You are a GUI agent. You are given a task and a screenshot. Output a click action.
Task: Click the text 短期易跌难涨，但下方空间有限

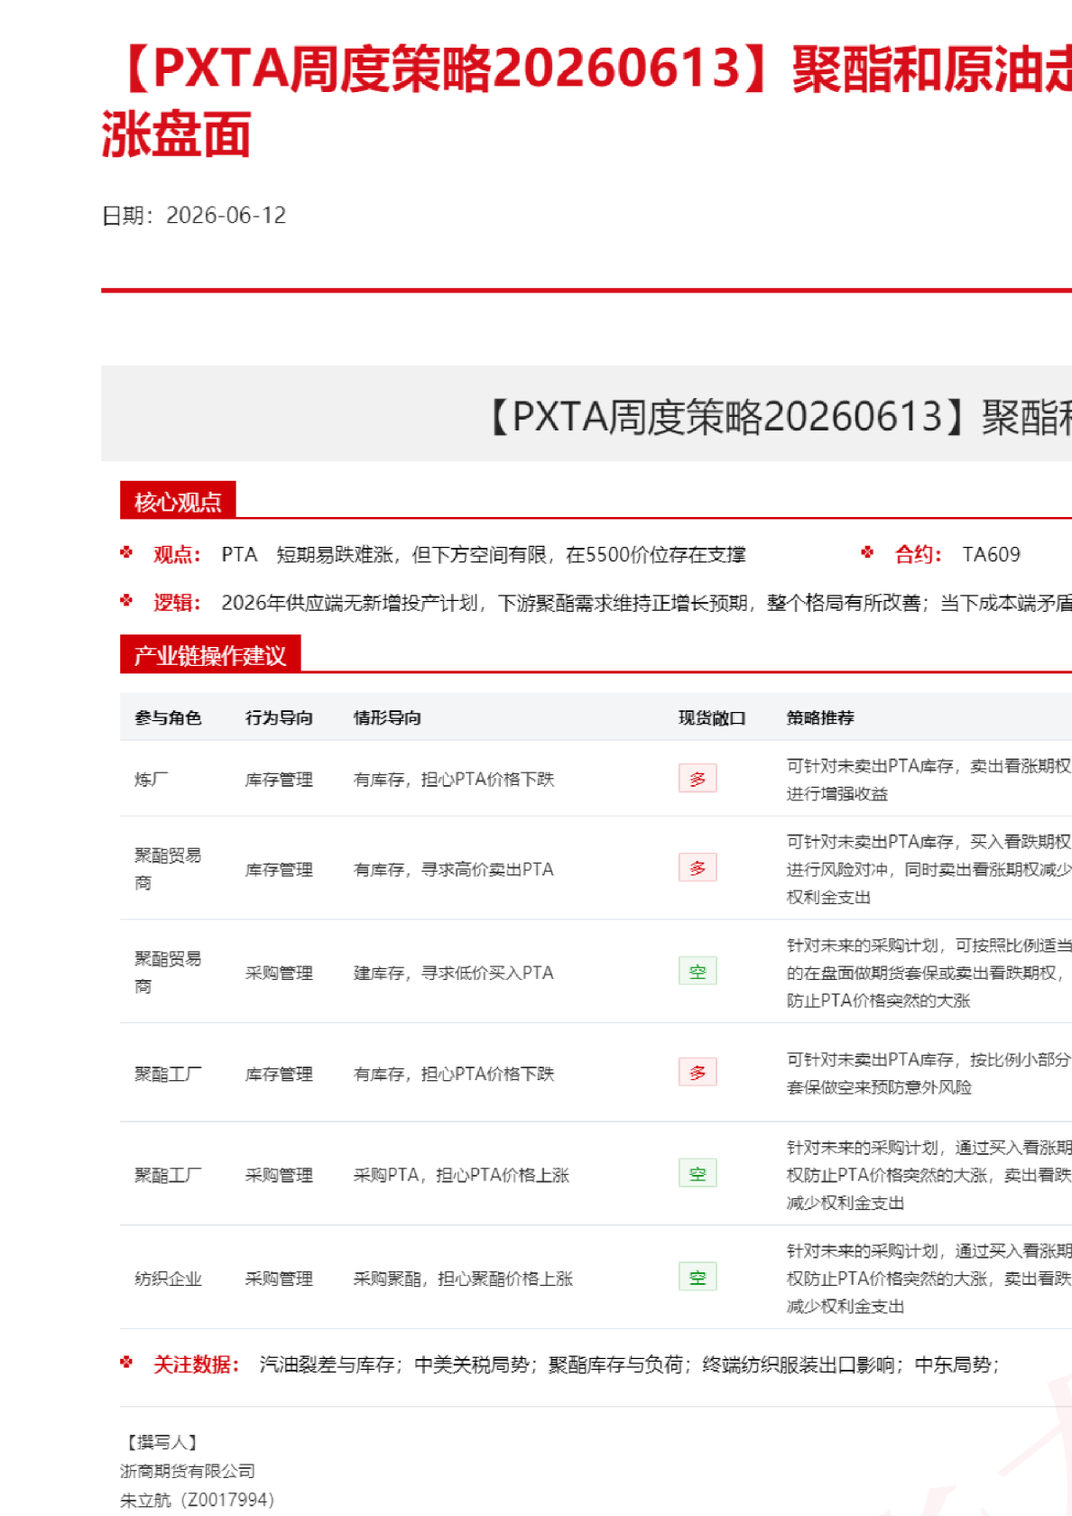[411, 554]
